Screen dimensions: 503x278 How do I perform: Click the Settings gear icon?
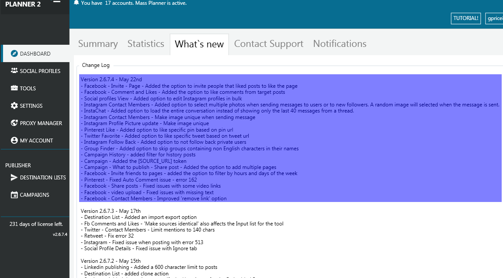pos(15,106)
